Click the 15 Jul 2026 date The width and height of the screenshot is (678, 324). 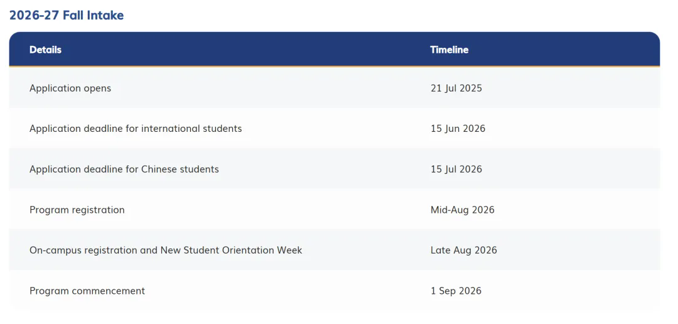point(456,169)
